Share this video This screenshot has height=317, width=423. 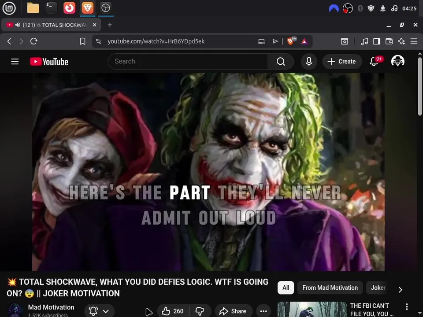(234, 311)
